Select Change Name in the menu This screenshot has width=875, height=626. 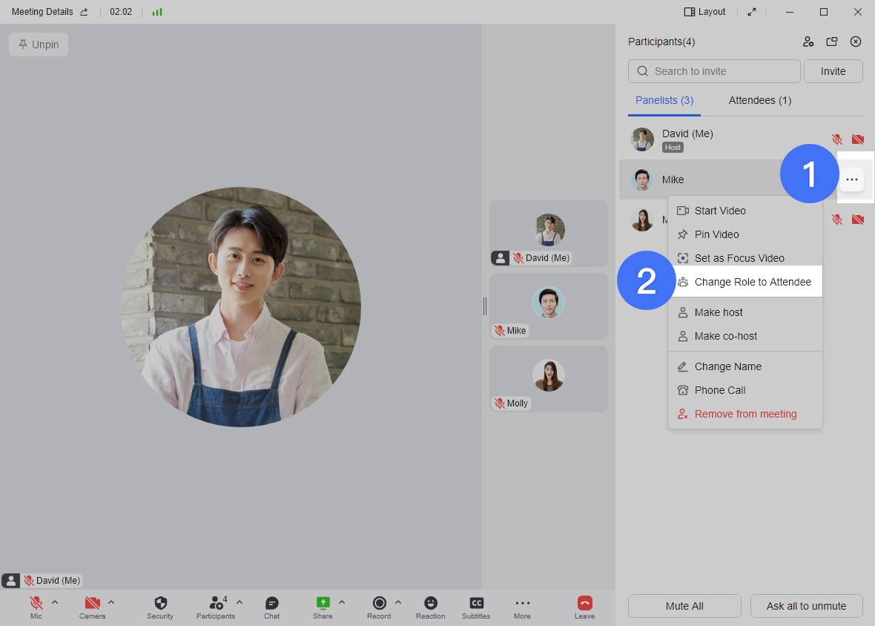coord(745,366)
